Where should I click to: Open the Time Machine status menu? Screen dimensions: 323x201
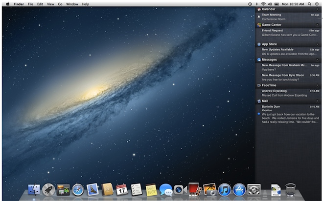pos(250,4)
